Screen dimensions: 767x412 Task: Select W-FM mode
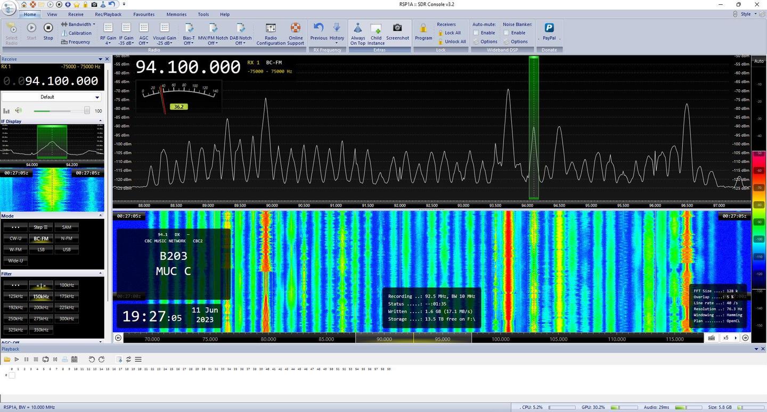(15, 249)
